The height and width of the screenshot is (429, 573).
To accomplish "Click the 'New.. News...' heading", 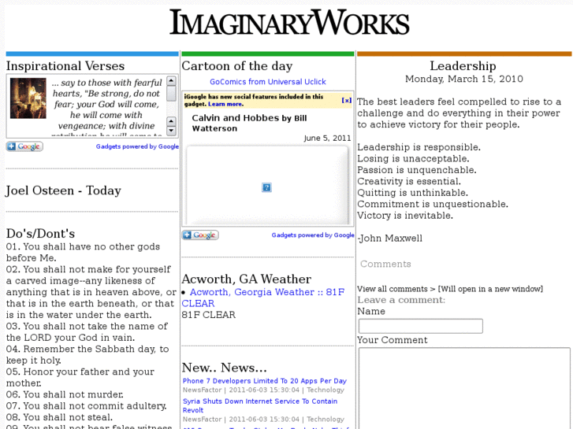I will pos(225,368).
